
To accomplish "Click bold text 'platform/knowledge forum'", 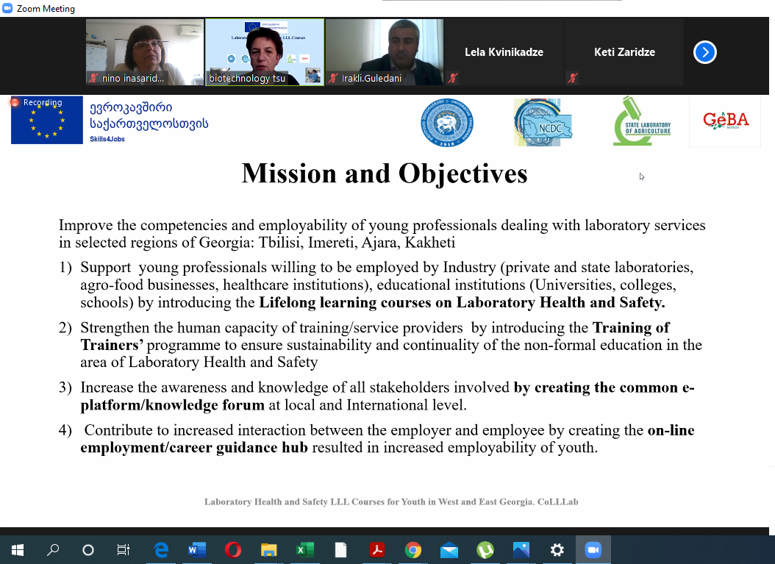I will coord(173,405).
